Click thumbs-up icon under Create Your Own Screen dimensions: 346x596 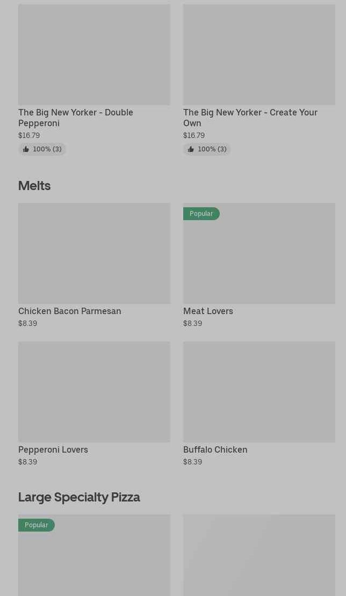coord(191,149)
